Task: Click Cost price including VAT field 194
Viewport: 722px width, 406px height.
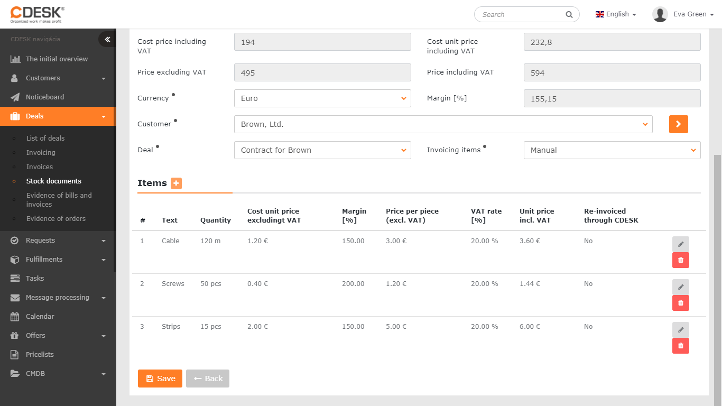Action: pyautogui.click(x=322, y=42)
